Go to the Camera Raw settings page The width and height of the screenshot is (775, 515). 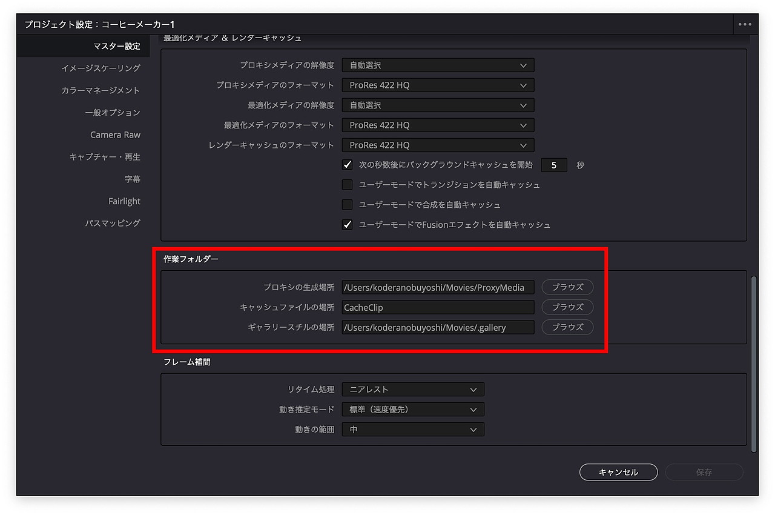click(115, 135)
